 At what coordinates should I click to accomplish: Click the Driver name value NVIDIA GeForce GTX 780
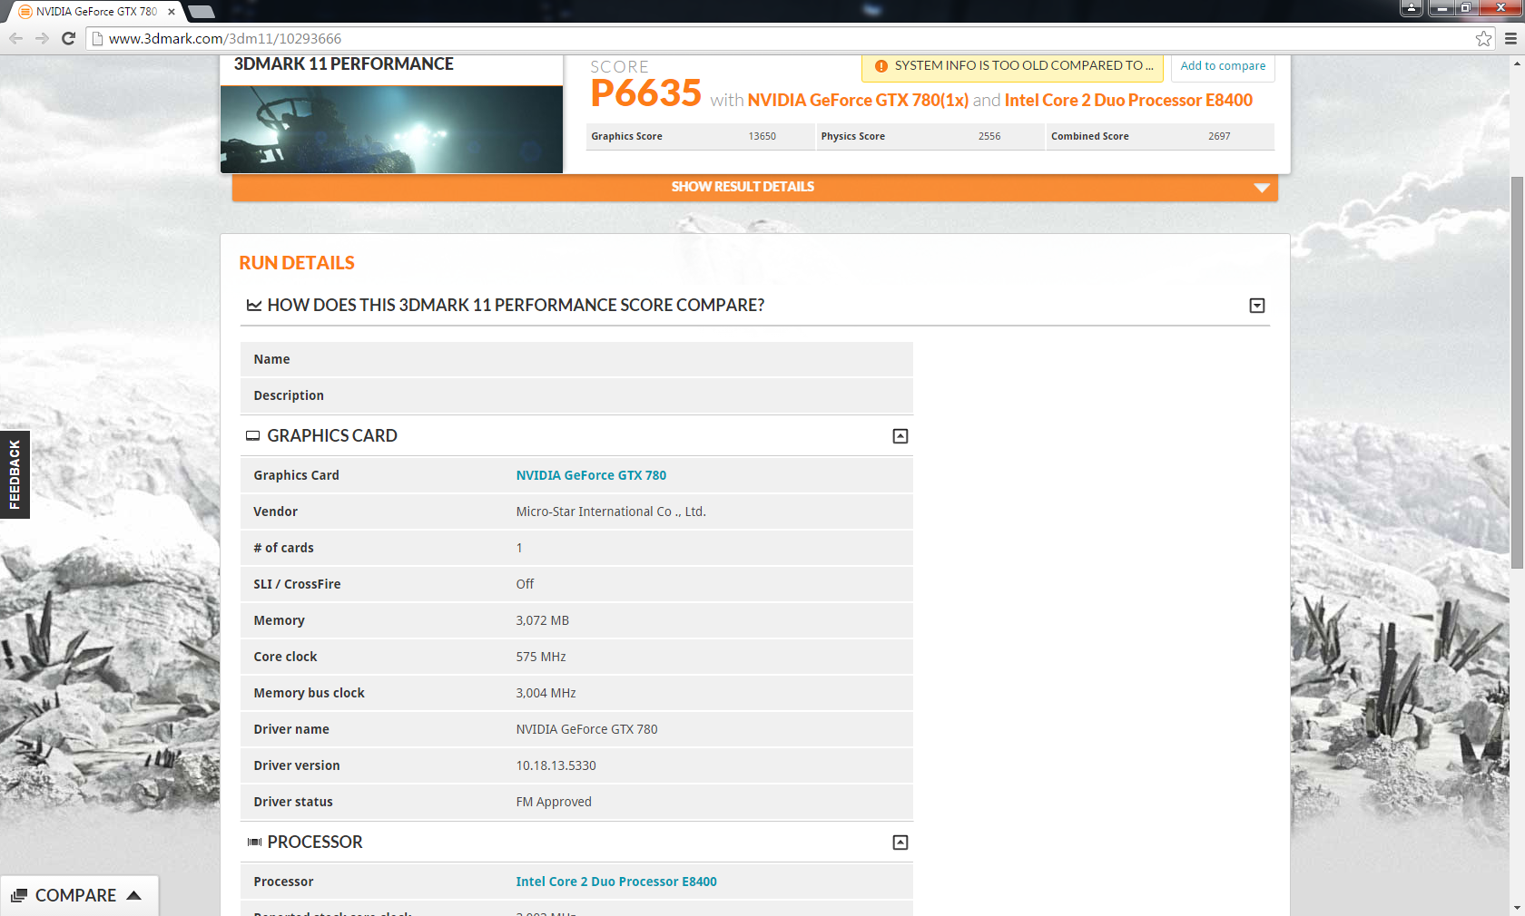click(x=586, y=729)
